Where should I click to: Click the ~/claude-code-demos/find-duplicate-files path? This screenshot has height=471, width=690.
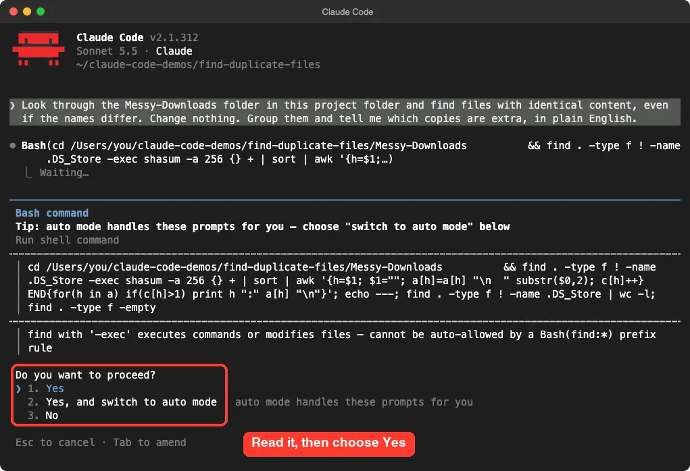click(x=198, y=65)
